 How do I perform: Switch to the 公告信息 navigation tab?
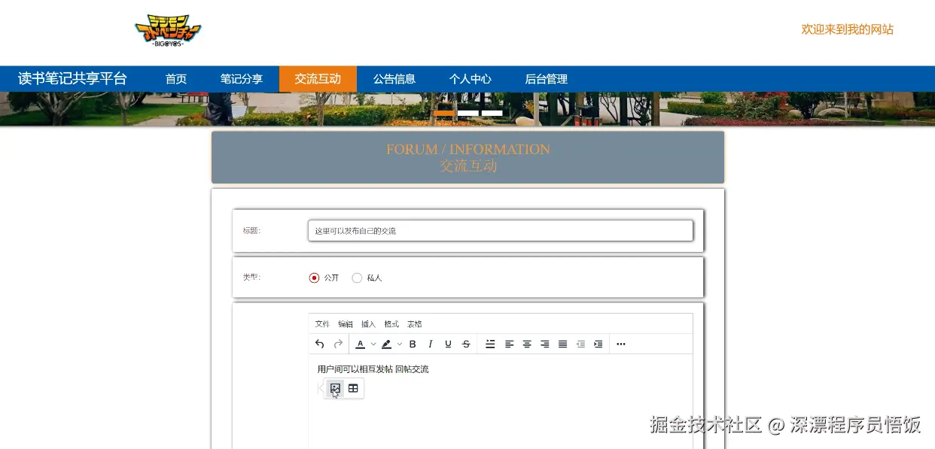[x=394, y=78]
